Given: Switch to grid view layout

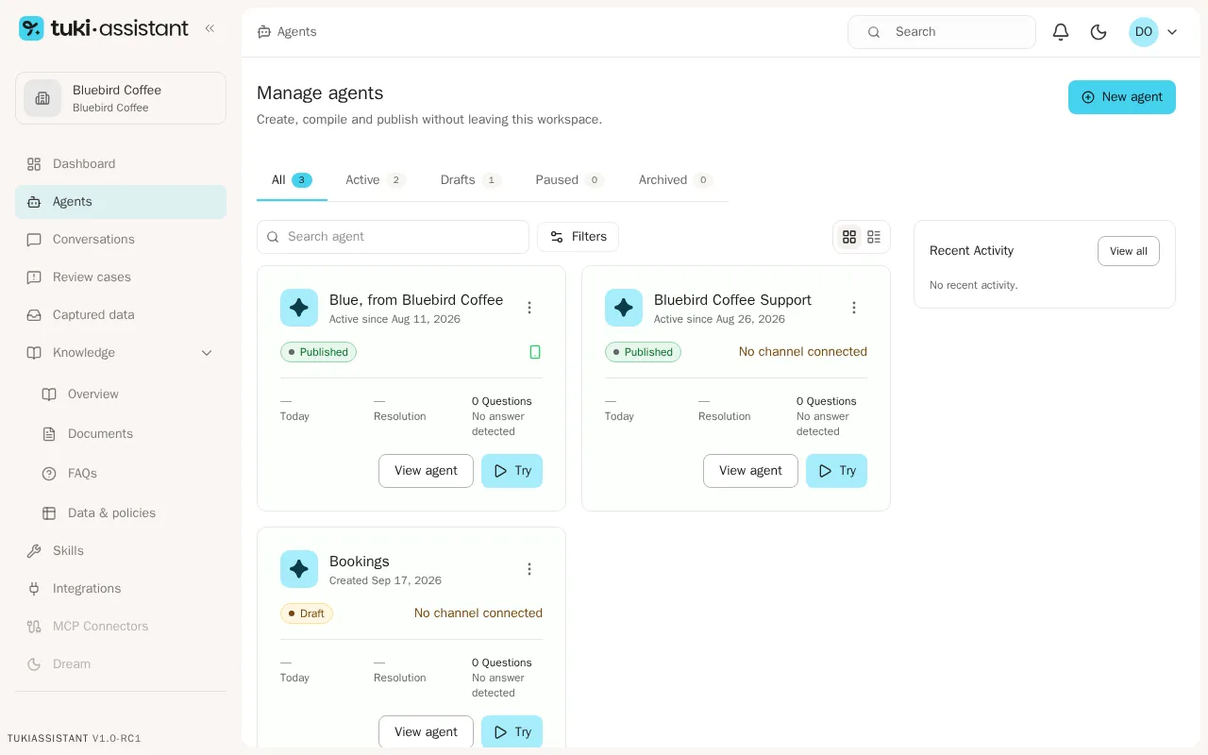Looking at the screenshot, I should pyautogui.click(x=849, y=237).
